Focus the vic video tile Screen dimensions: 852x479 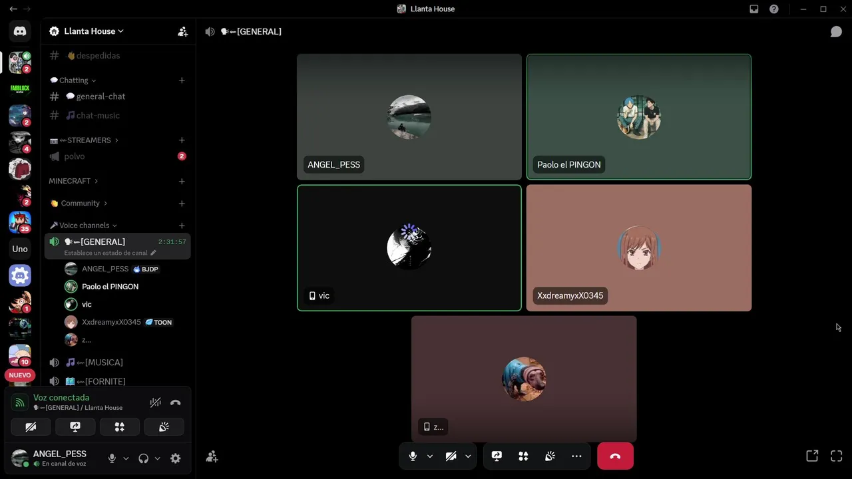pyautogui.click(x=409, y=248)
